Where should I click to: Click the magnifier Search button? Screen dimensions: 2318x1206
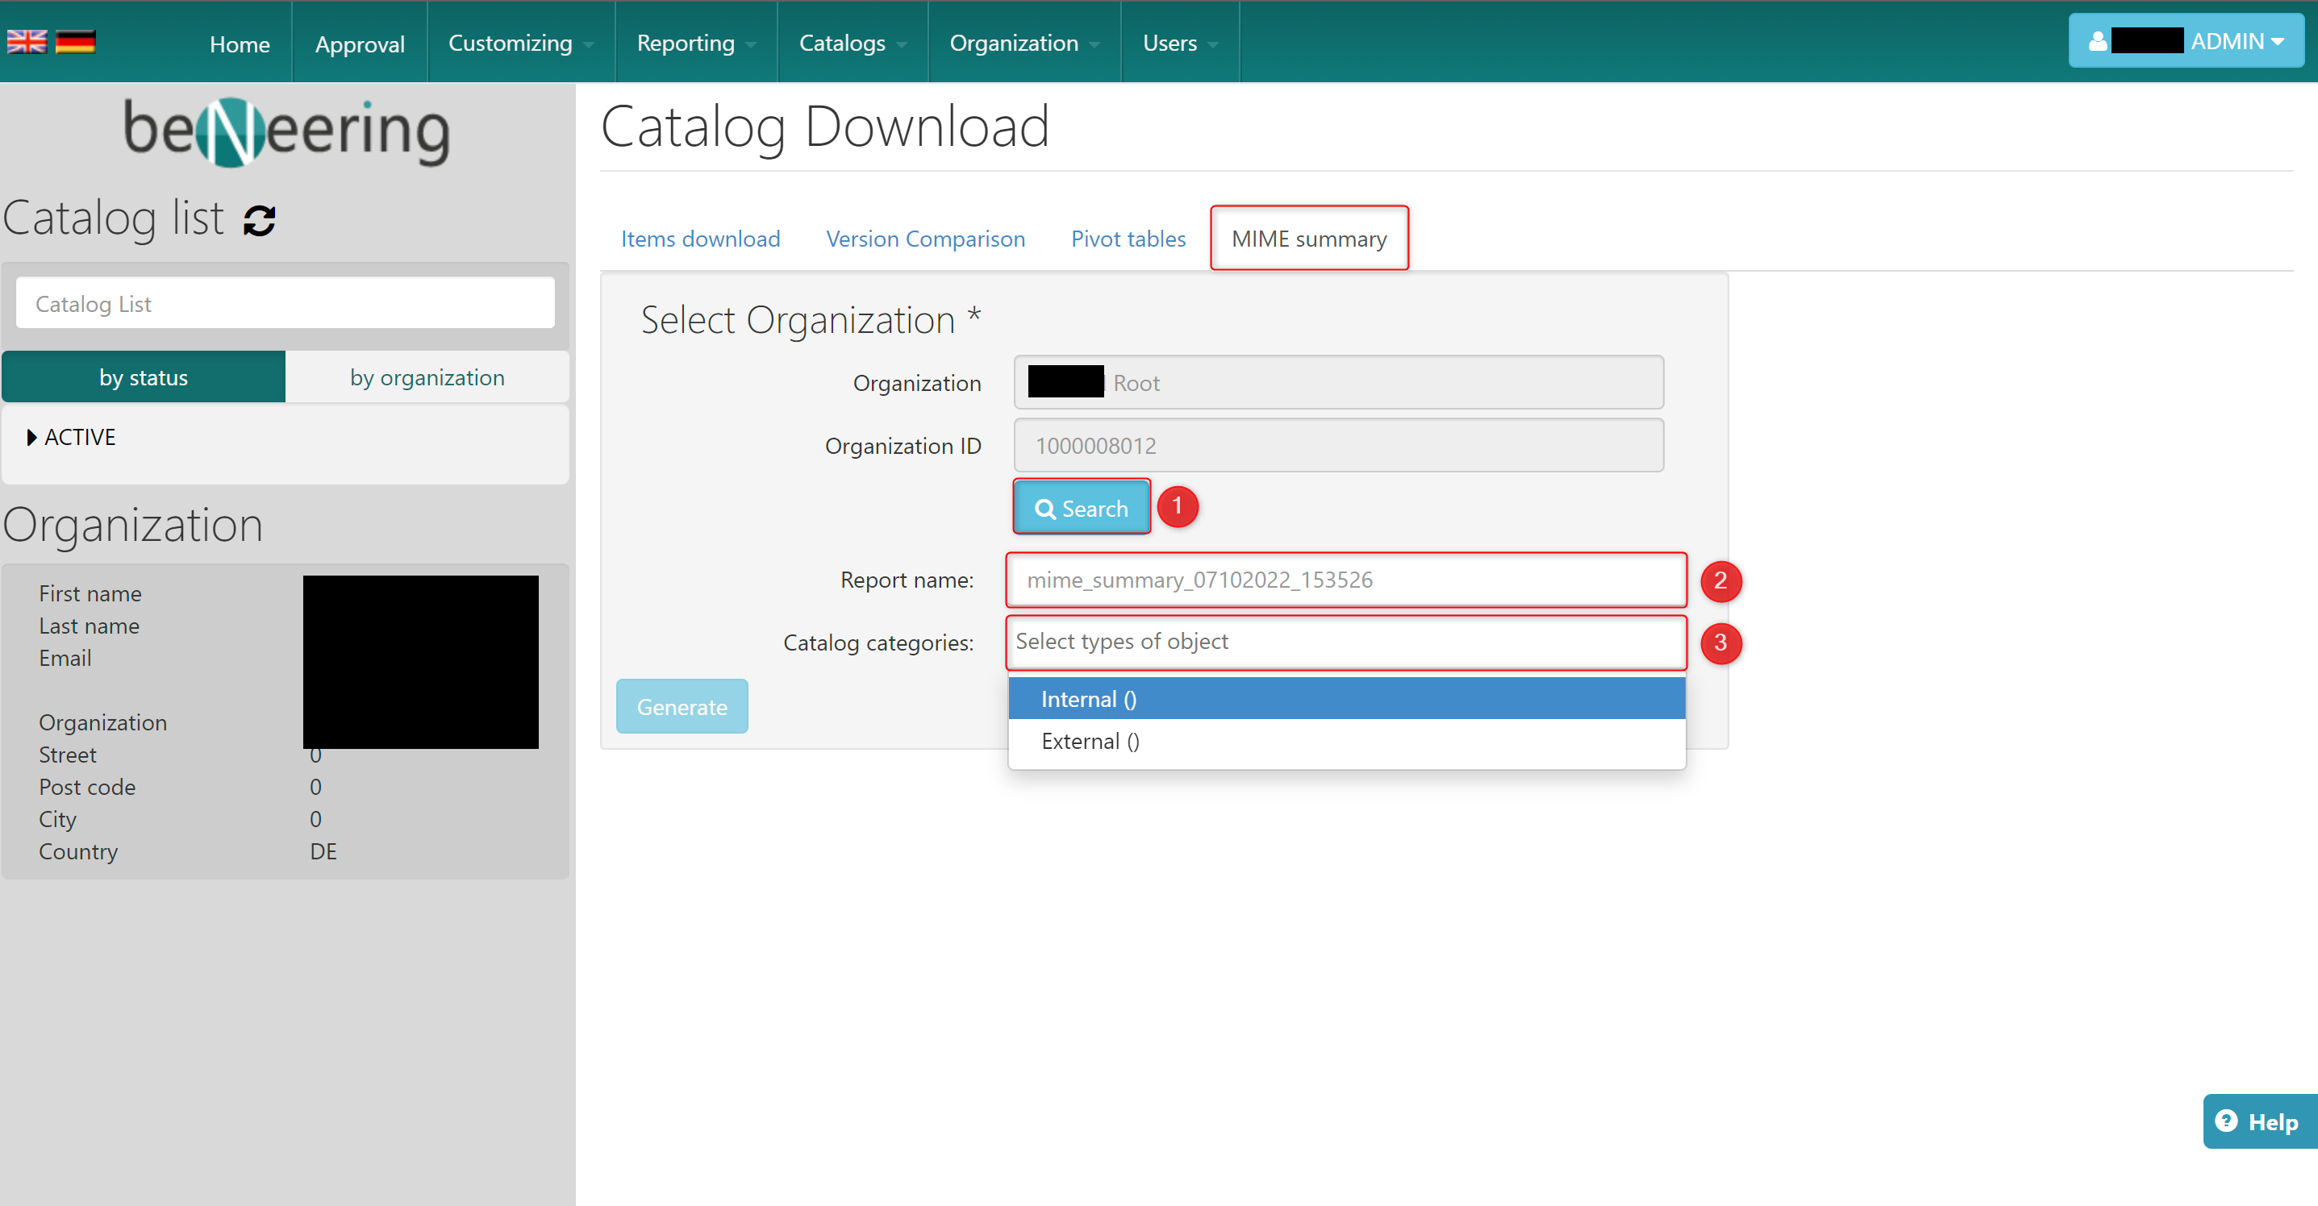pos(1081,508)
